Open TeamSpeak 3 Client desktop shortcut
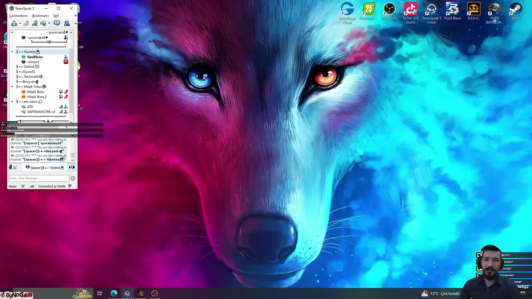Screen dimensions: 532x299 [431, 13]
